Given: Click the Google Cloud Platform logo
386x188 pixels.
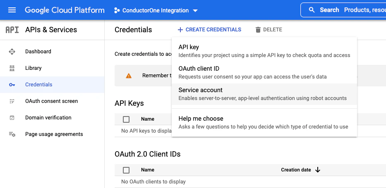Looking at the screenshot, I should (65, 10).
